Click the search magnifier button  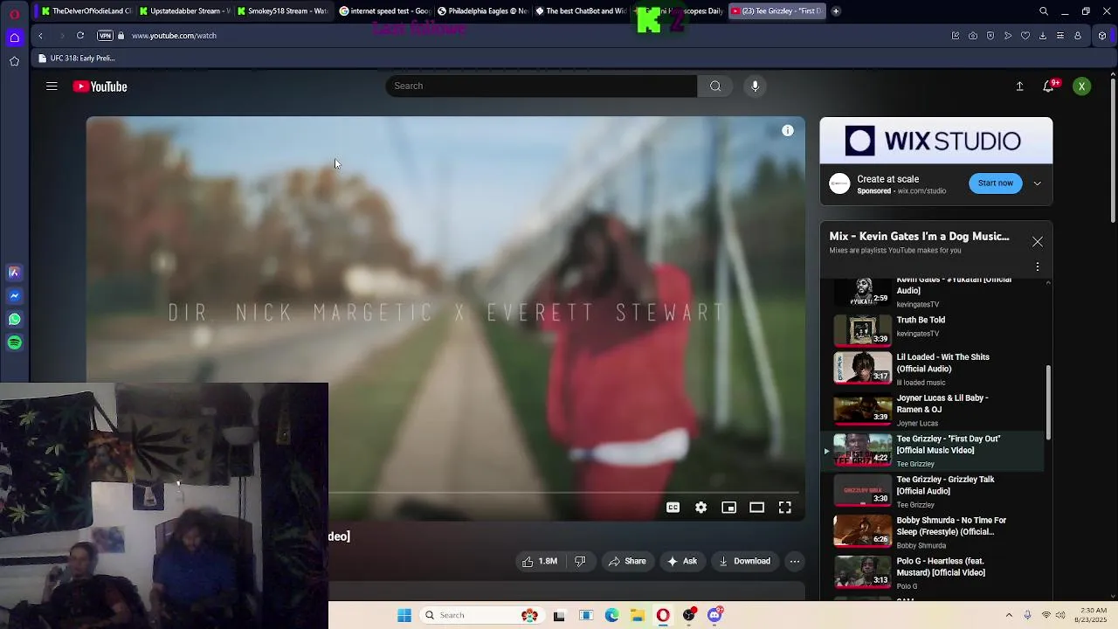pyautogui.click(x=715, y=86)
